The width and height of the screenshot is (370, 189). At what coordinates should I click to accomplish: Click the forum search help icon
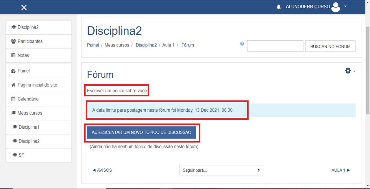pyautogui.click(x=242, y=44)
